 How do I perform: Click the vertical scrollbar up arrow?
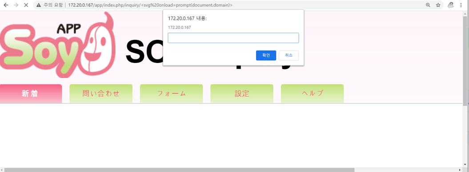(465, 14)
